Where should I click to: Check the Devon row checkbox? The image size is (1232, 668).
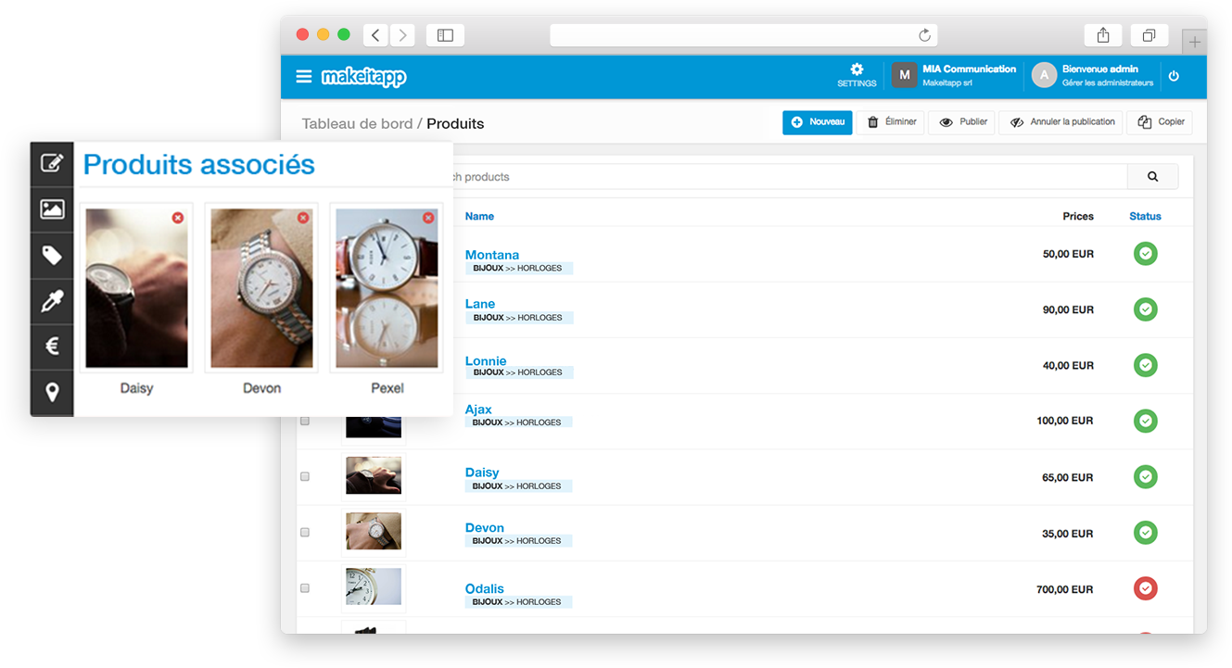[x=304, y=532]
